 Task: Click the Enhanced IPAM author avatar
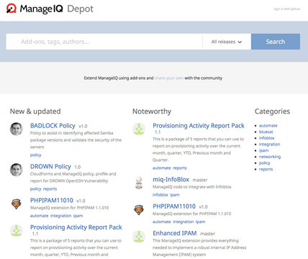(x=139, y=237)
